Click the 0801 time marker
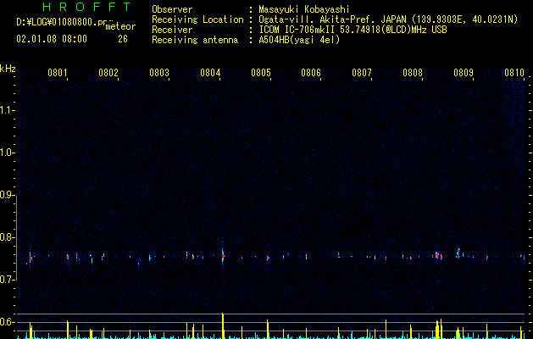The height and width of the screenshot is (339, 533). (x=57, y=72)
